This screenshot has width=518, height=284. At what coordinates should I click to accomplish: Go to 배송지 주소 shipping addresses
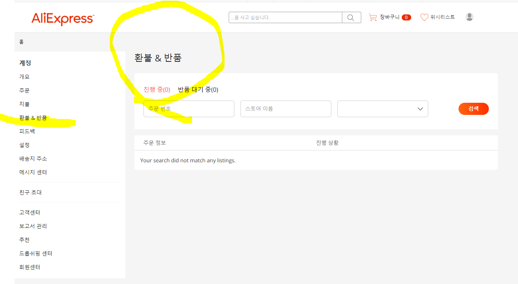tap(33, 158)
